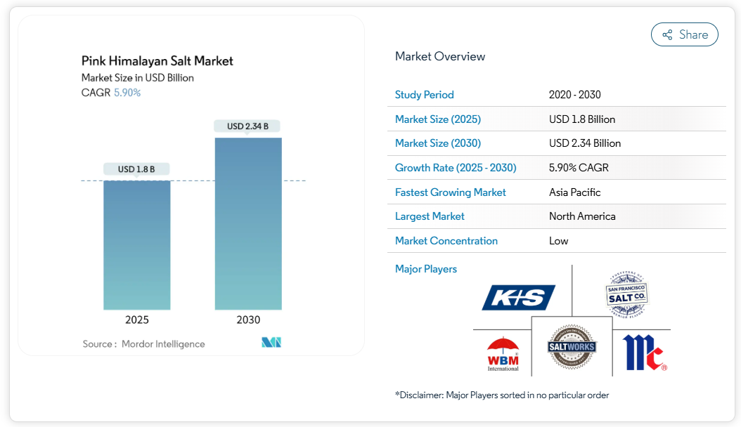Click Growth Rate (2025 - 2030) label
The width and height of the screenshot is (741, 427).
coord(455,168)
